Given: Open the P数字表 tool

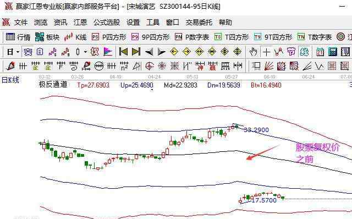Looking at the screenshot, I should [x=192, y=37].
